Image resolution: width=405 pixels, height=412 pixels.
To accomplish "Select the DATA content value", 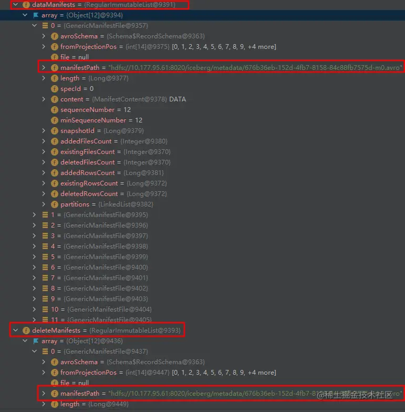I will (178, 99).
